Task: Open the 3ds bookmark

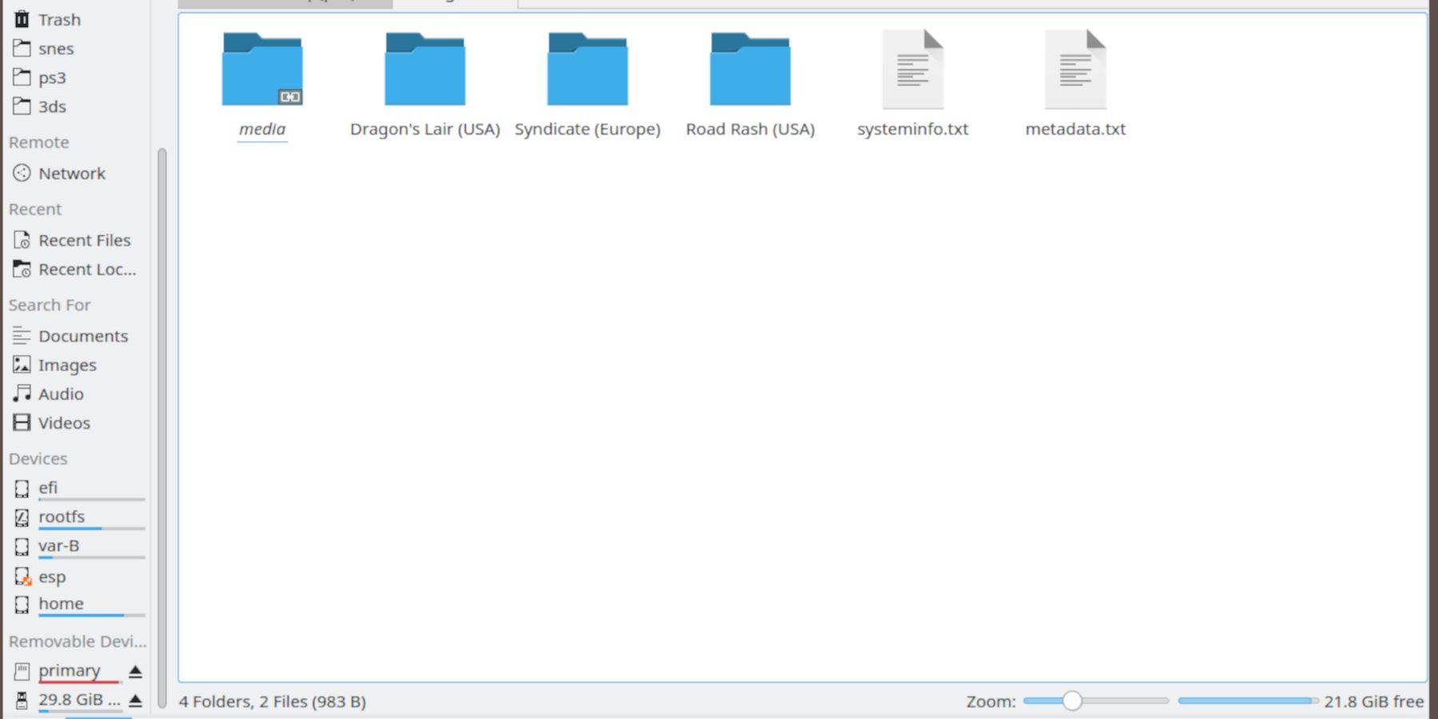Action: point(52,106)
